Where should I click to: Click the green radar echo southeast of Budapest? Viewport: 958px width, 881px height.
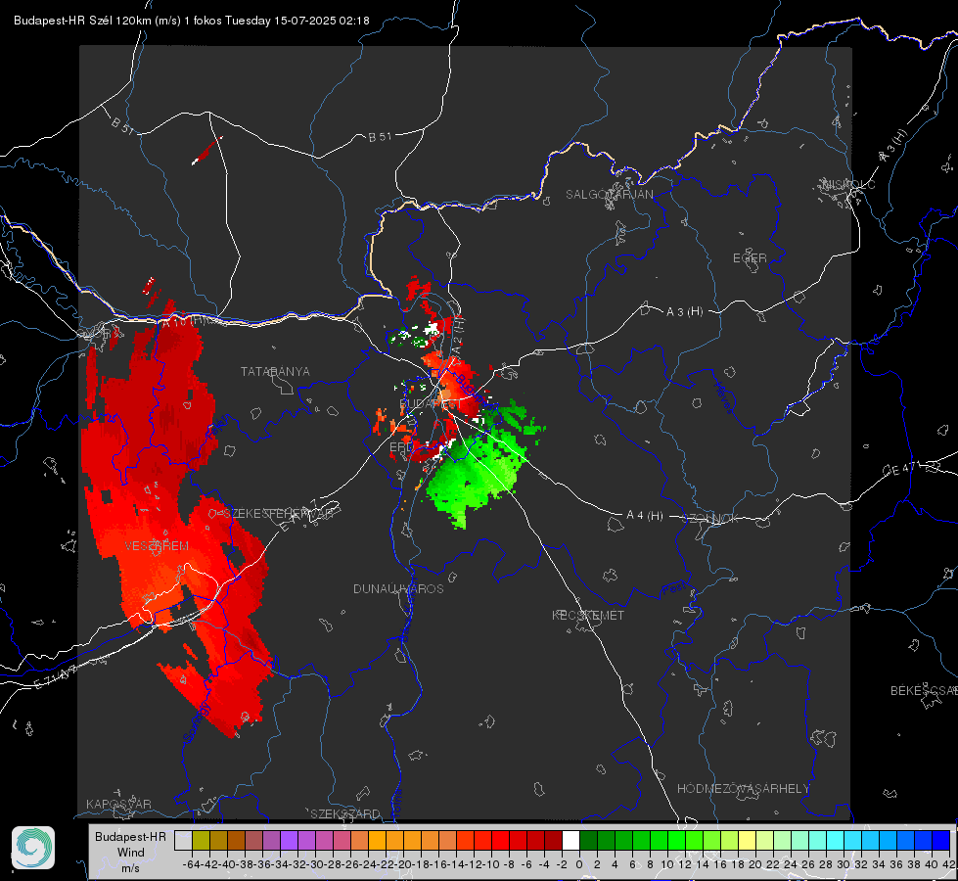[x=479, y=471]
